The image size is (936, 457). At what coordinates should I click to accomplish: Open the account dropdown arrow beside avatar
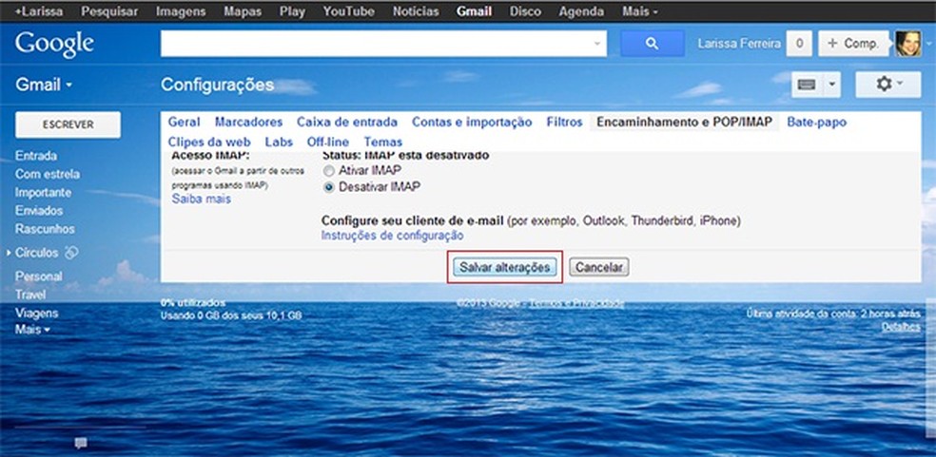click(927, 44)
